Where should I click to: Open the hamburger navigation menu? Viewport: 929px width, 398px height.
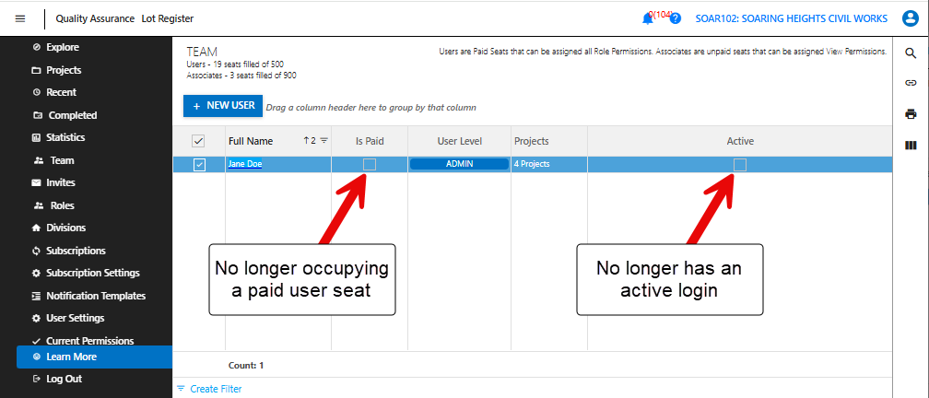click(20, 18)
